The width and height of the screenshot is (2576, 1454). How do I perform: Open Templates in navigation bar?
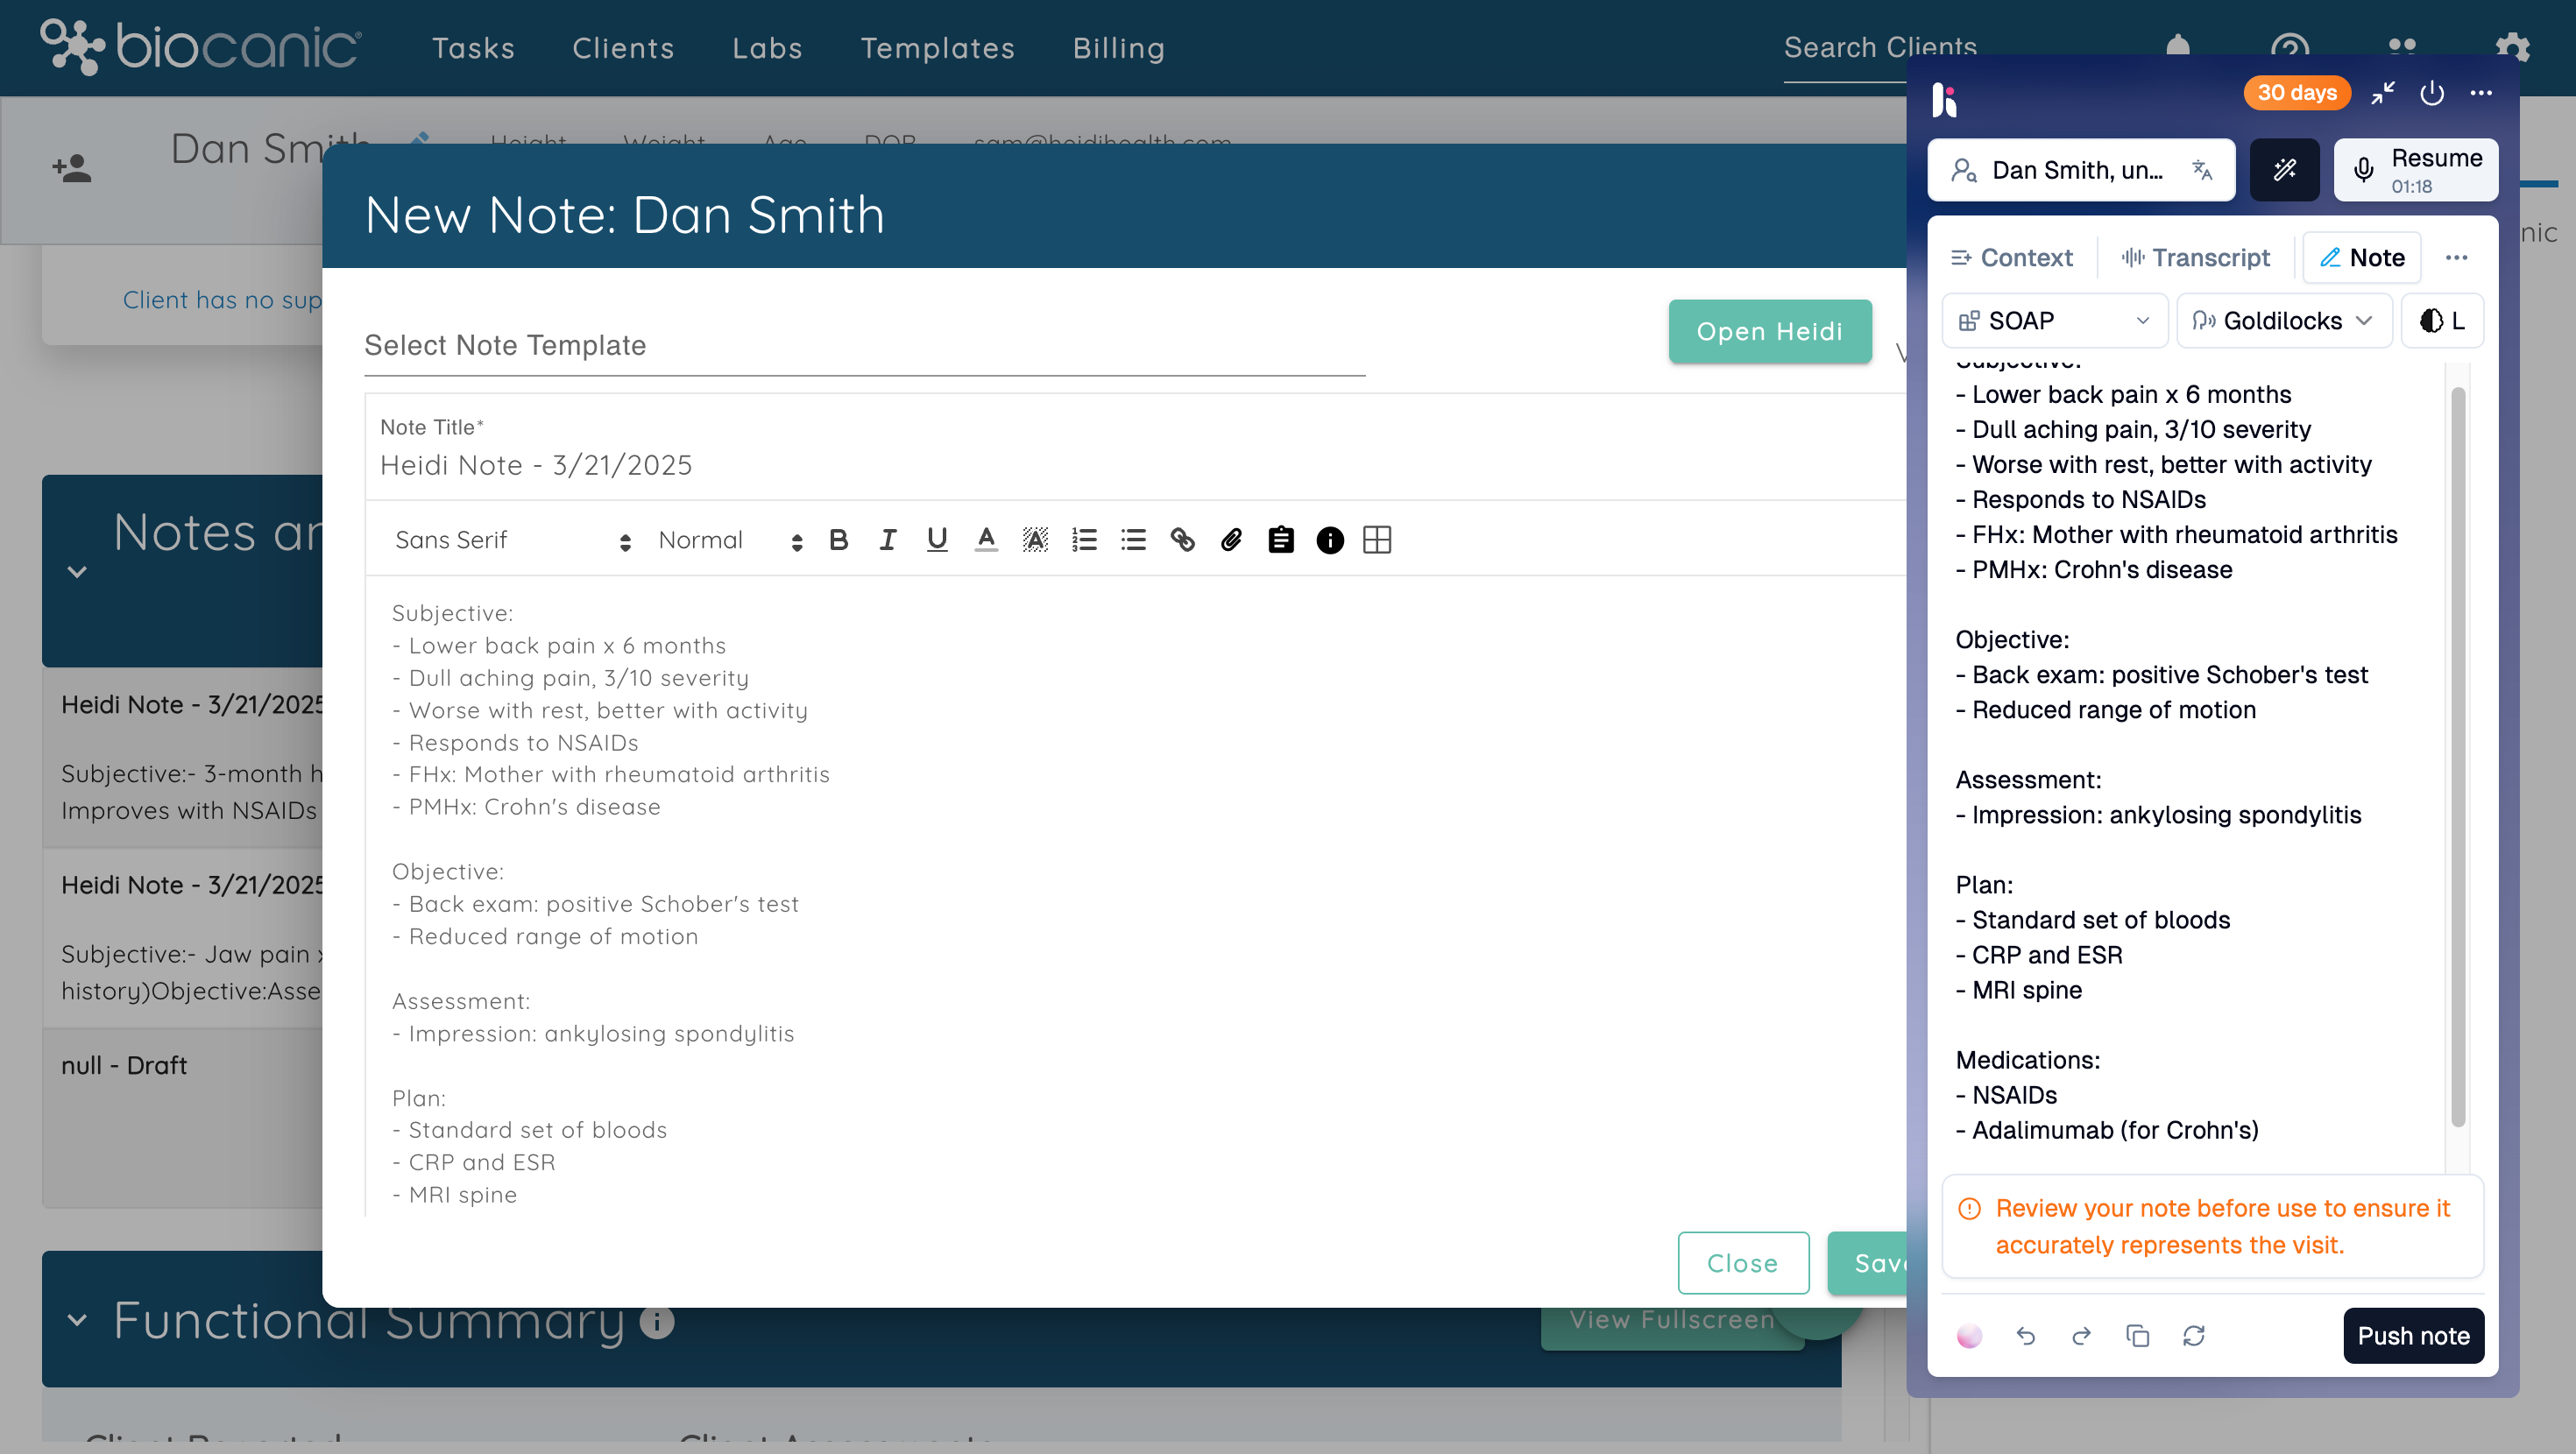[938, 48]
